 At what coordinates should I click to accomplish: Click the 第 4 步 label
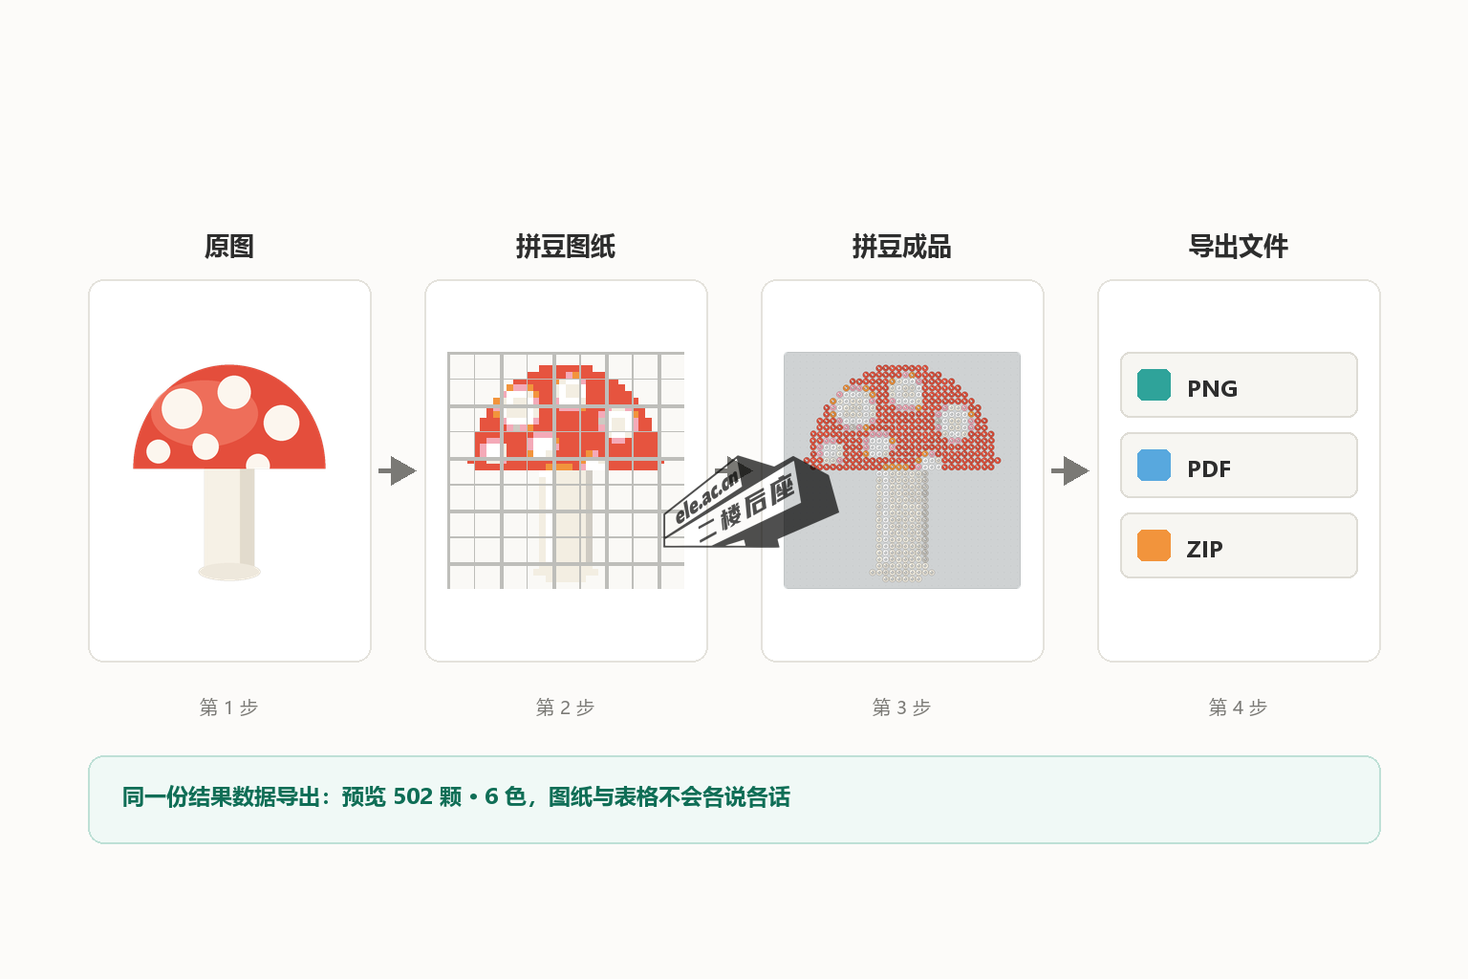click(1239, 707)
